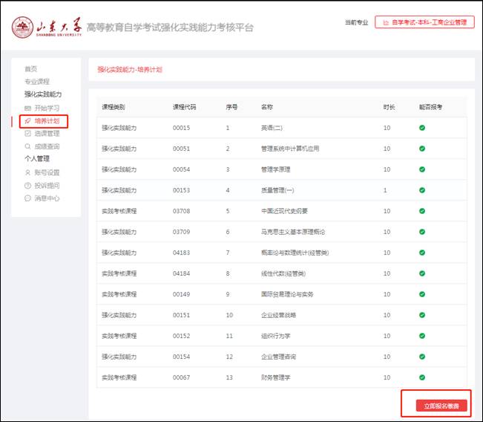The width and height of the screenshot is (483, 422).
Task: Click the 开始学习 sidebar icon
Action: [28, 108]
